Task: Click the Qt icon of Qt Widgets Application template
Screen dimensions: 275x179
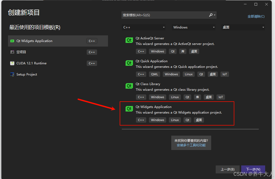Action: pyautogui.click(x=129, y=109)
